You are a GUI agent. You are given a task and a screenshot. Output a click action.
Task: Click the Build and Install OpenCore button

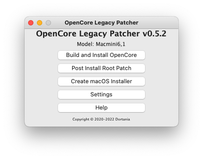click(101, 55)
